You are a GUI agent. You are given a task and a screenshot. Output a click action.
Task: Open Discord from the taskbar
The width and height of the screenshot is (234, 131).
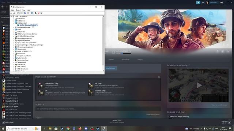pos(86,128)
